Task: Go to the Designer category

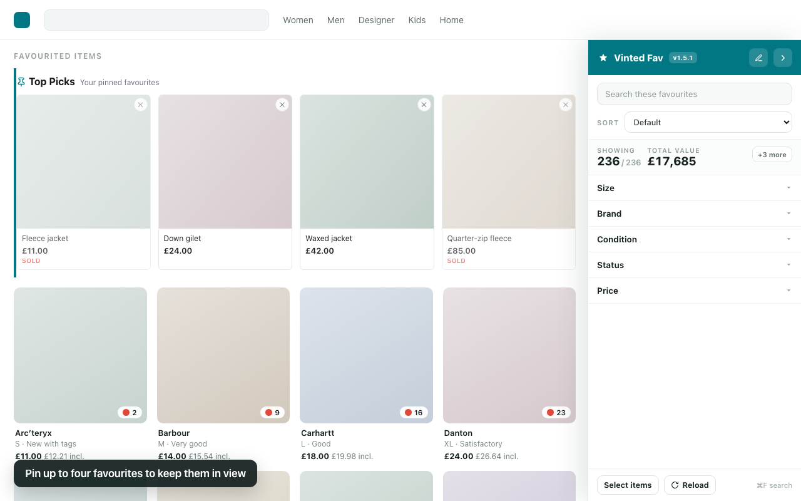Action: tap(376, 20)
